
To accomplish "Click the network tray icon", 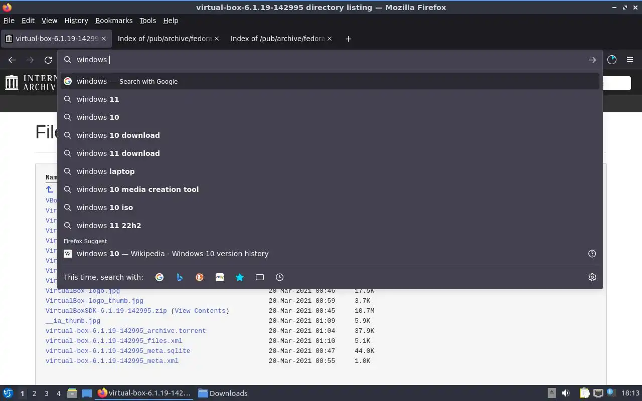I will [x=598, y=393].
